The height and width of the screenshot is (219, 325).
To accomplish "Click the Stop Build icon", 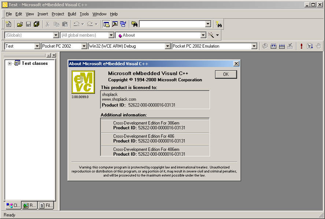I will coord(290,46).
